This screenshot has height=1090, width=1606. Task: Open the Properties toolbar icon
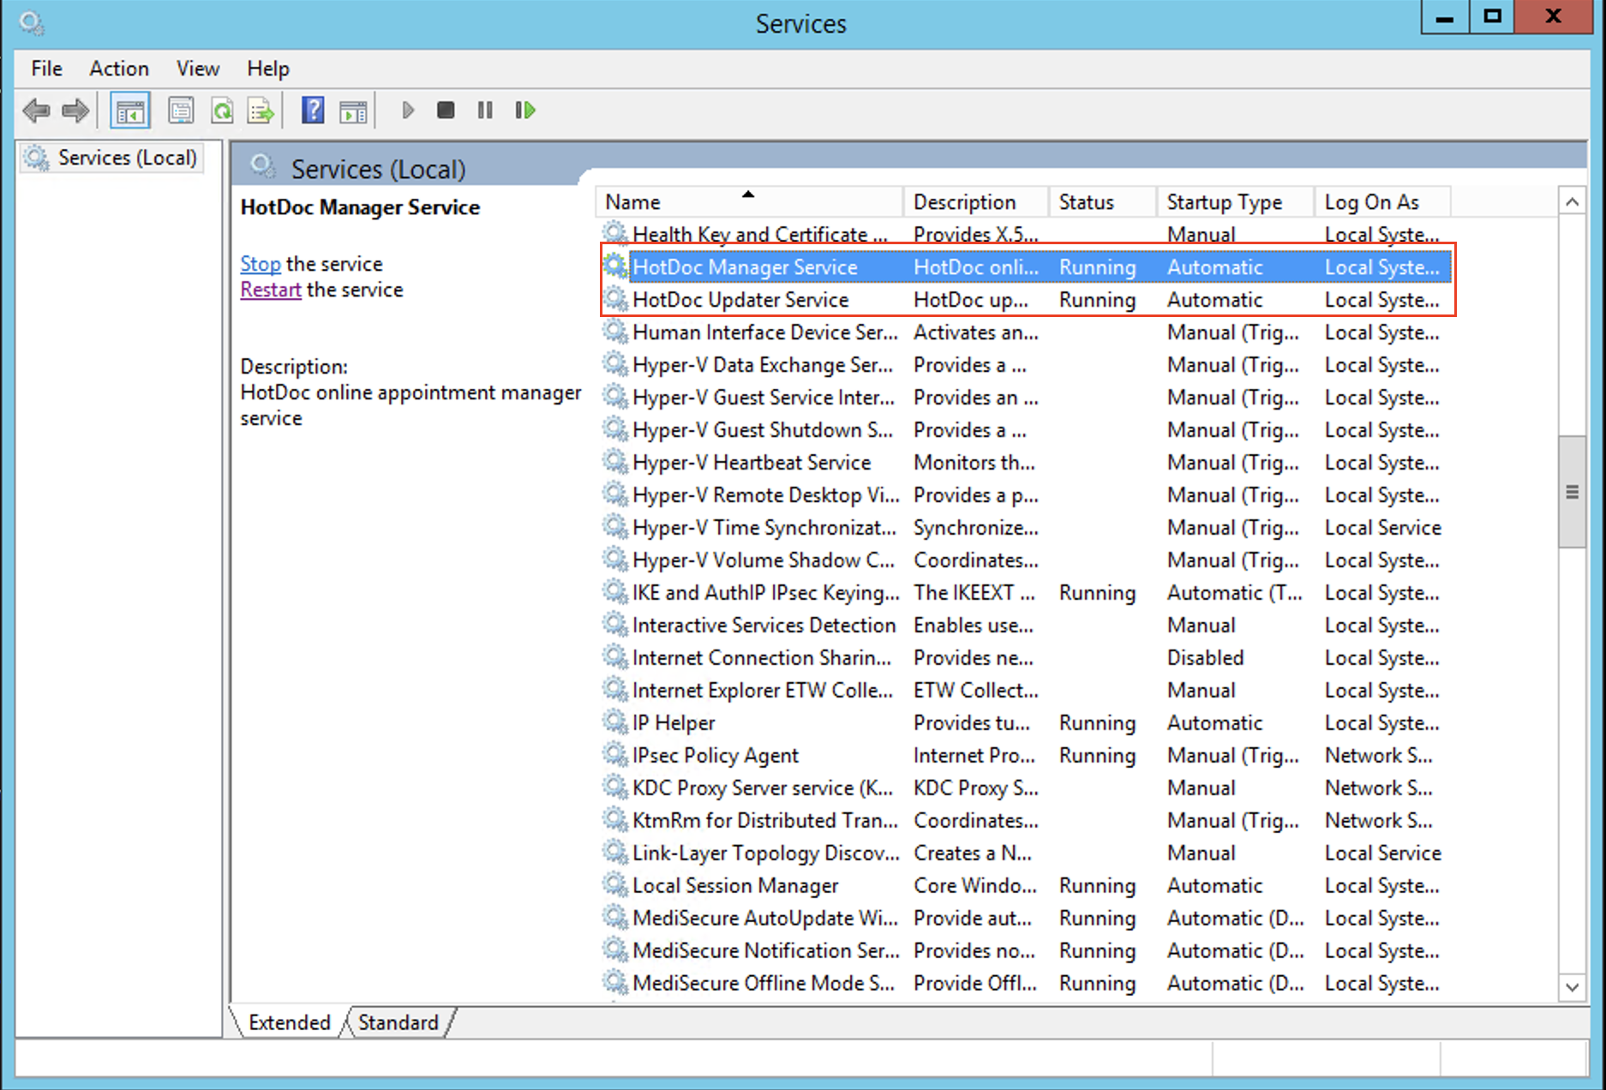(181, 111)
